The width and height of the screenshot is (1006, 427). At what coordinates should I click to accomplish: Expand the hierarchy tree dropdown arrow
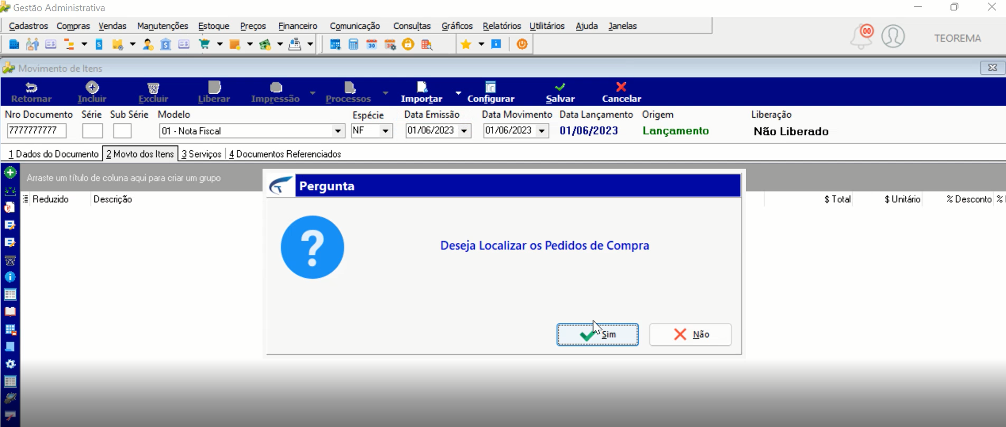coord(84,44)
